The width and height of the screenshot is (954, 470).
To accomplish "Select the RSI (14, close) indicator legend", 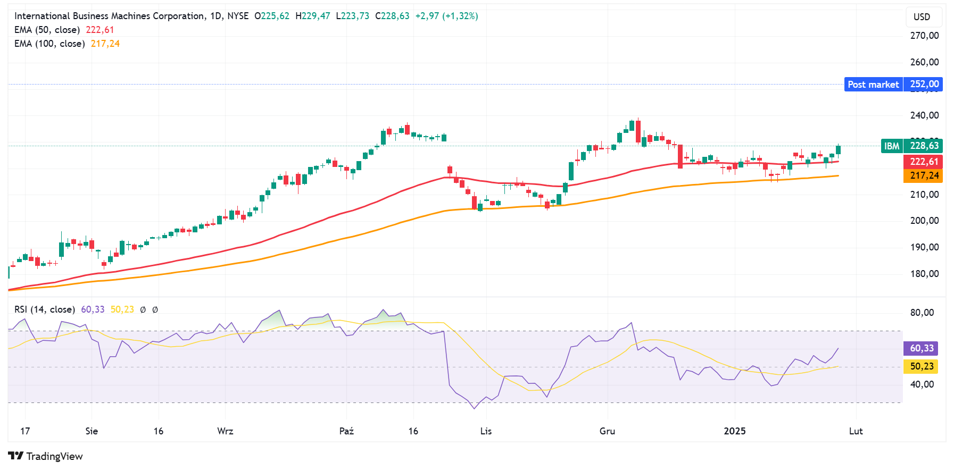I will [x=45, y=309].
